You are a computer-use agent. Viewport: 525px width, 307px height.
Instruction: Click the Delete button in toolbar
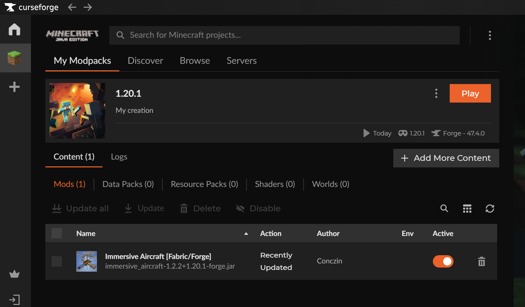(x=200, y=208)
